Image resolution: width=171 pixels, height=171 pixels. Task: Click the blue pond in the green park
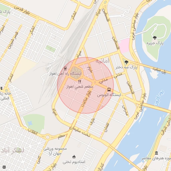[x=30, y=123]
